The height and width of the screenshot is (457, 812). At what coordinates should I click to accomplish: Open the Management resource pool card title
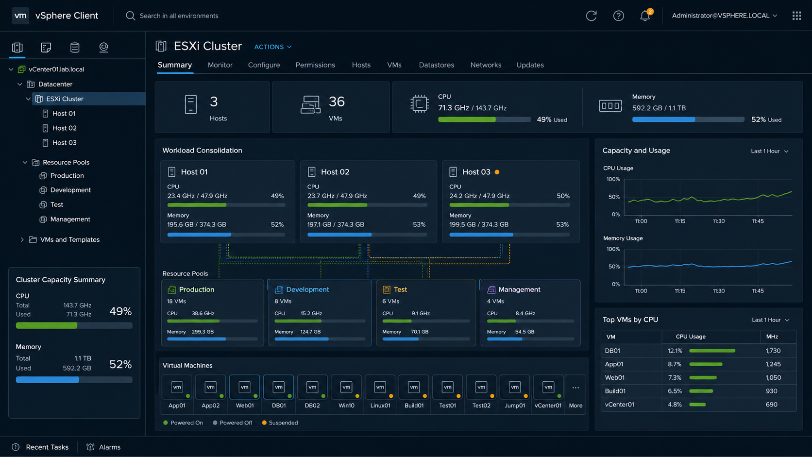519,289
